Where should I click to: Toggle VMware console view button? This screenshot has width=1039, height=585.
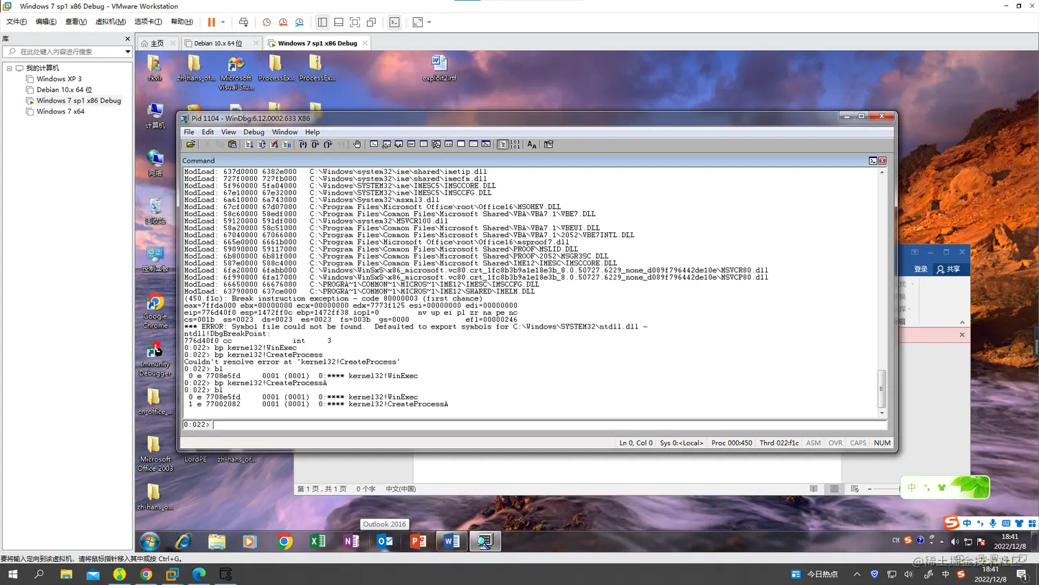coord(394,23)
